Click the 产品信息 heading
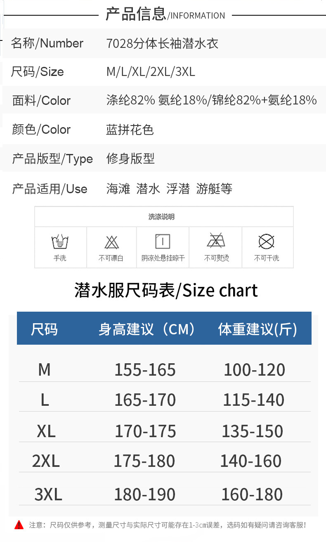 [x=136, y=14]
